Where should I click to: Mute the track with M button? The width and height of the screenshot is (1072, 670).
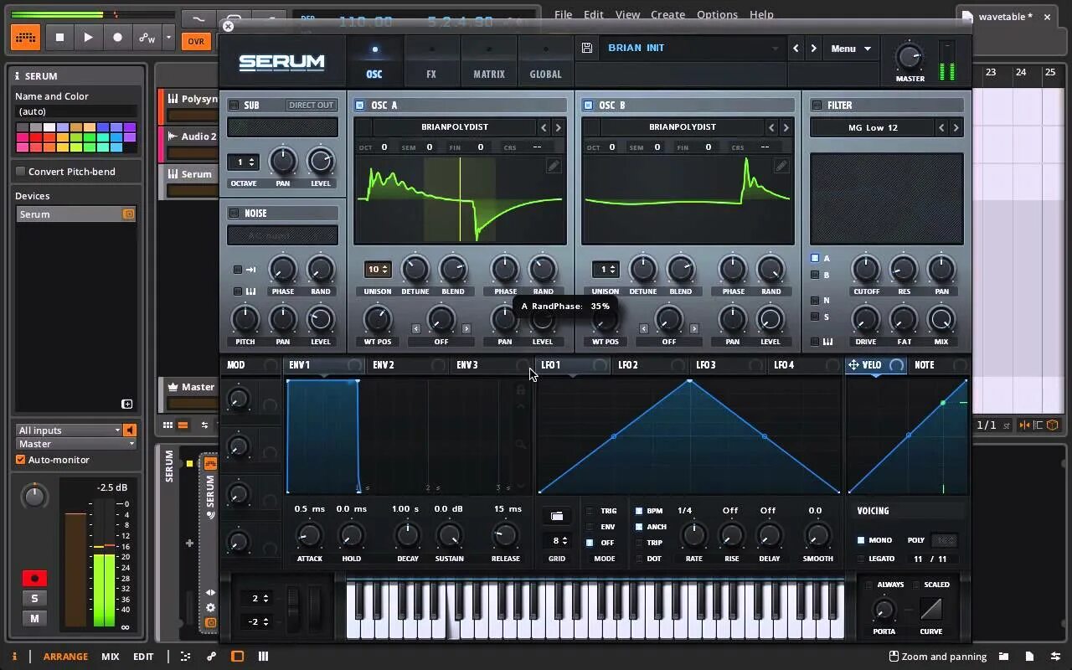tap(34, 618)
